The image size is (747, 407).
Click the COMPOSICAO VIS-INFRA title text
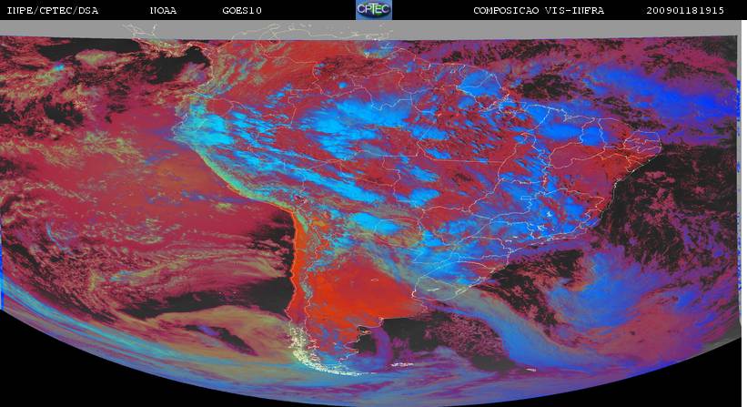pyautogui.click(x=539, y=11)
